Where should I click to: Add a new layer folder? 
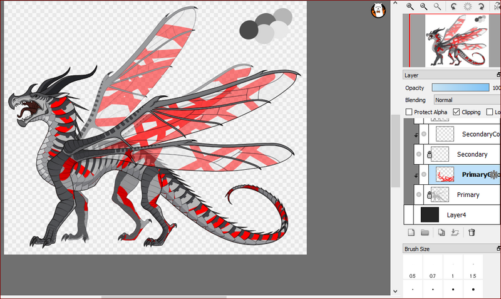pos(425,233)
